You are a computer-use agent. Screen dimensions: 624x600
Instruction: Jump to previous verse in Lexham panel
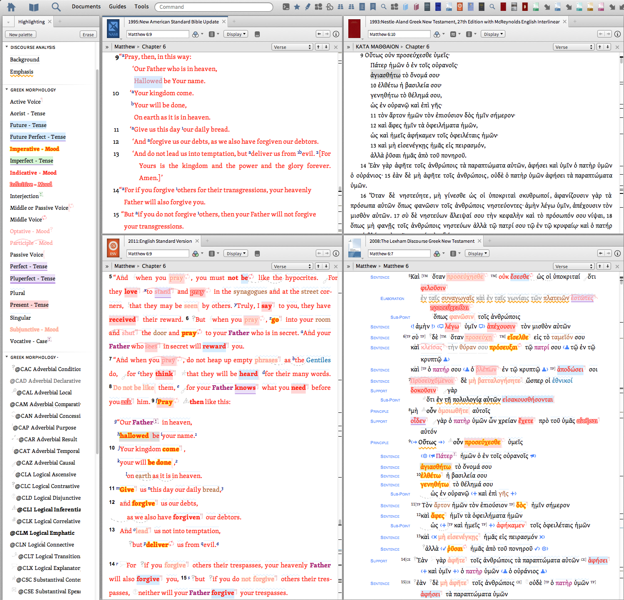coord(600,266)
